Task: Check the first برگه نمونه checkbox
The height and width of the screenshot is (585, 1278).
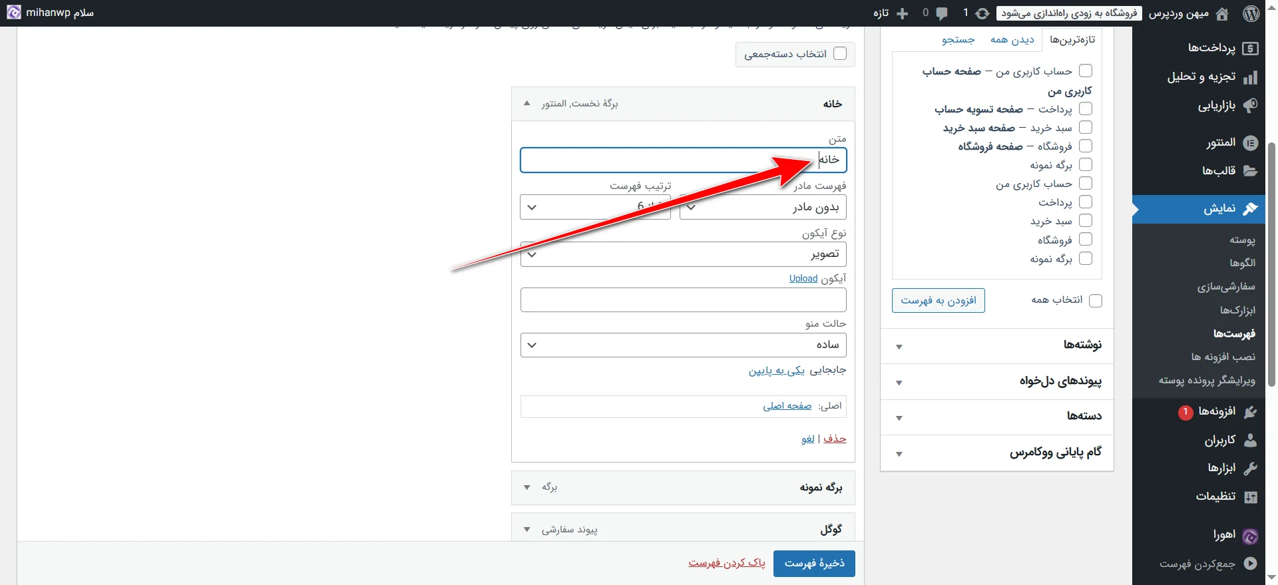Action: click(x=1086, y=164)
